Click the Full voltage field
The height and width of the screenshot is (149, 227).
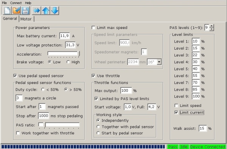coord(152,107)
